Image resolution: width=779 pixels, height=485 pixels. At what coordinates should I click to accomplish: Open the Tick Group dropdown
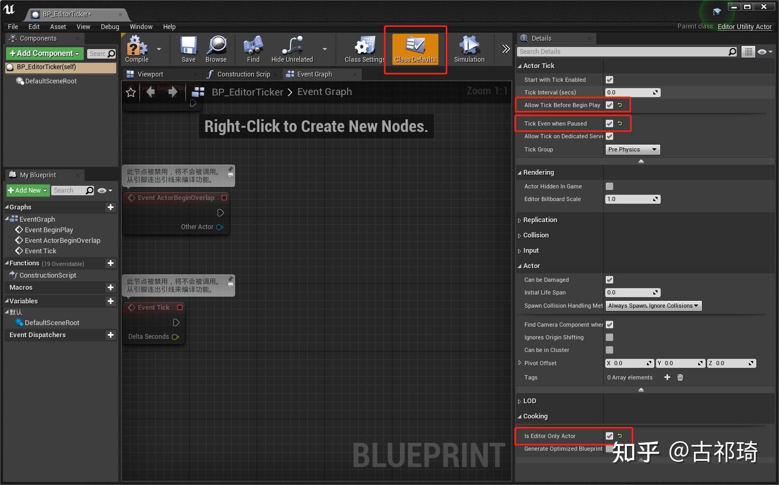pyautogui.click(x=632, y=149)
